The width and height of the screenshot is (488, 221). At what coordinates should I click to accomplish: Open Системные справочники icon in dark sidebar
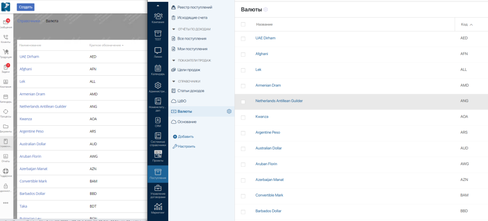pos(158,136)
